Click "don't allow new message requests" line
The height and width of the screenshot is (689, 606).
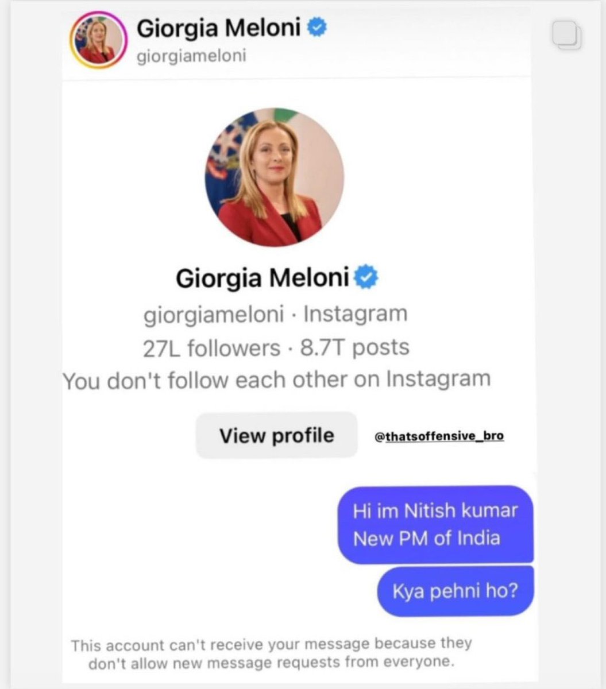(x=271, y=663)
